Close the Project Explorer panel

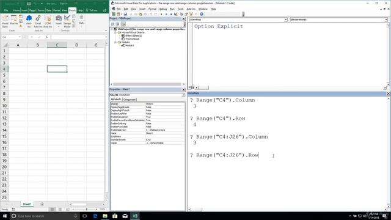point(183,19)
